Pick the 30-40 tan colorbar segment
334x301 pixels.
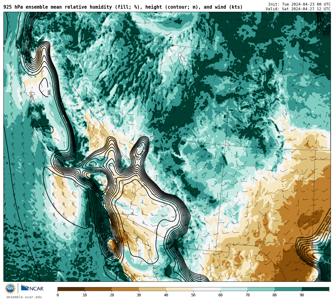(152, 289)
